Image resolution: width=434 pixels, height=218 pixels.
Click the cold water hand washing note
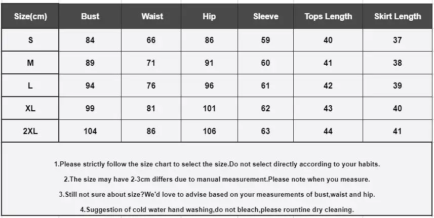click(217, 209)
